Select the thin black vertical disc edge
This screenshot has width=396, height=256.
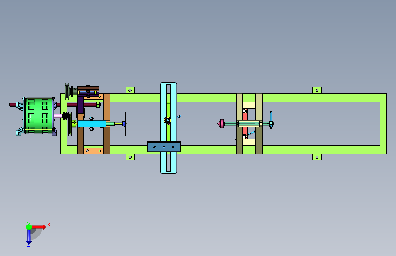(125, 124)
